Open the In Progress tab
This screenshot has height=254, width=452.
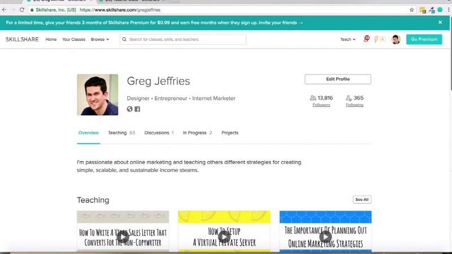click(x=197, y=133)
